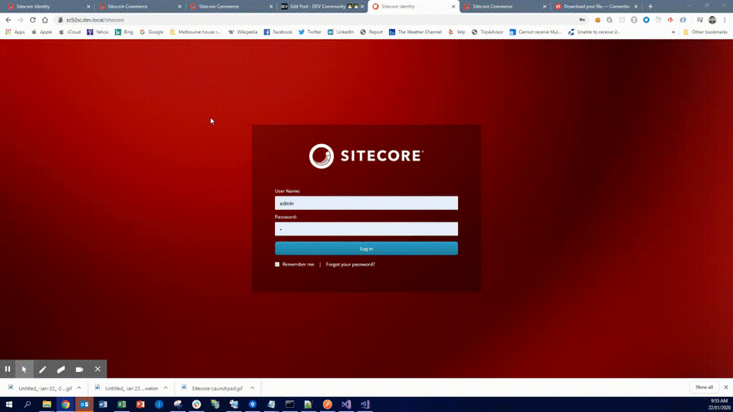
Task: Open the Wikipedia bookmark
Action: (x=242, y=32)
